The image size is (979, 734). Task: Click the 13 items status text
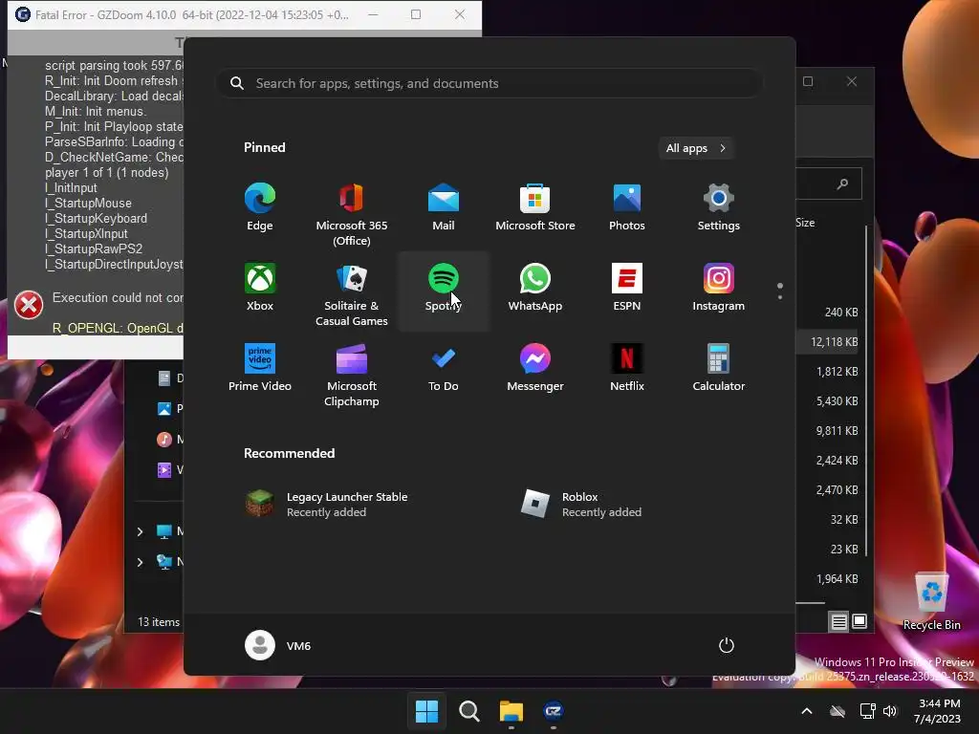[x=158, y=622]
